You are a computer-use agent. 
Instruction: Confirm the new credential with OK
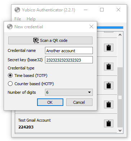50,102
